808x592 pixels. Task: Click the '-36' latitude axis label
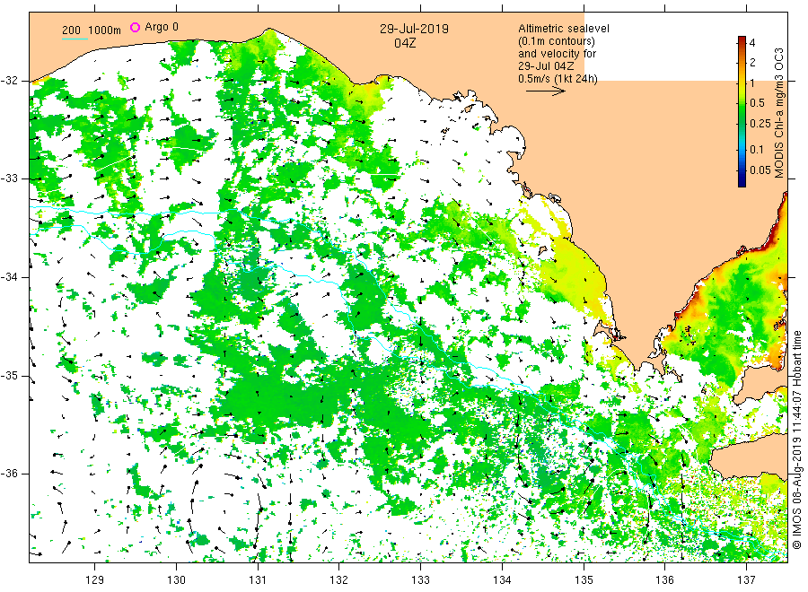(9, 474)
